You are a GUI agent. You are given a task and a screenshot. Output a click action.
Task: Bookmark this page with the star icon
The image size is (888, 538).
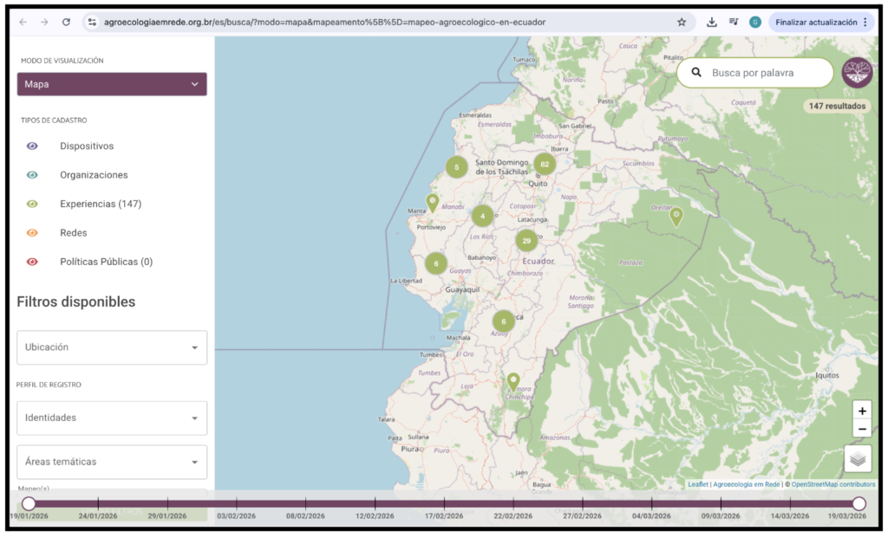pos(682,22)
